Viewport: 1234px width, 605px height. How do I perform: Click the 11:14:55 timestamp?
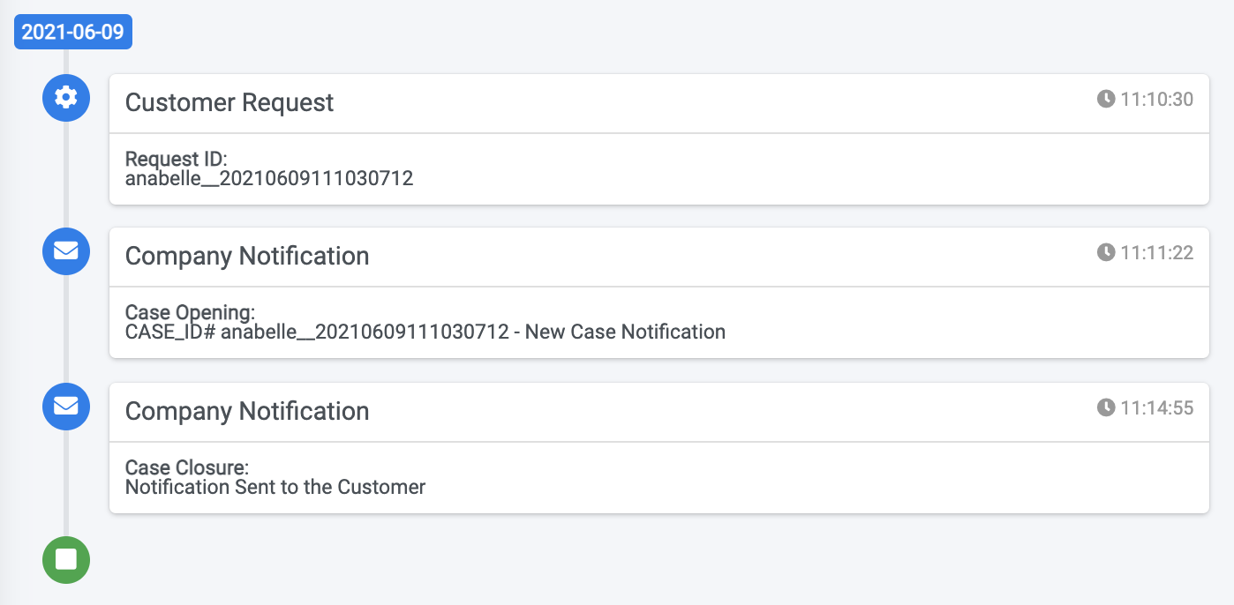[1156, 407]
